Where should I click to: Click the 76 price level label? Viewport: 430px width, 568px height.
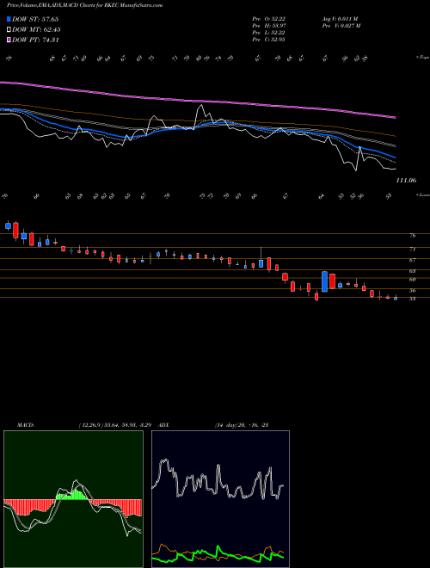click(x=412, y=236)
